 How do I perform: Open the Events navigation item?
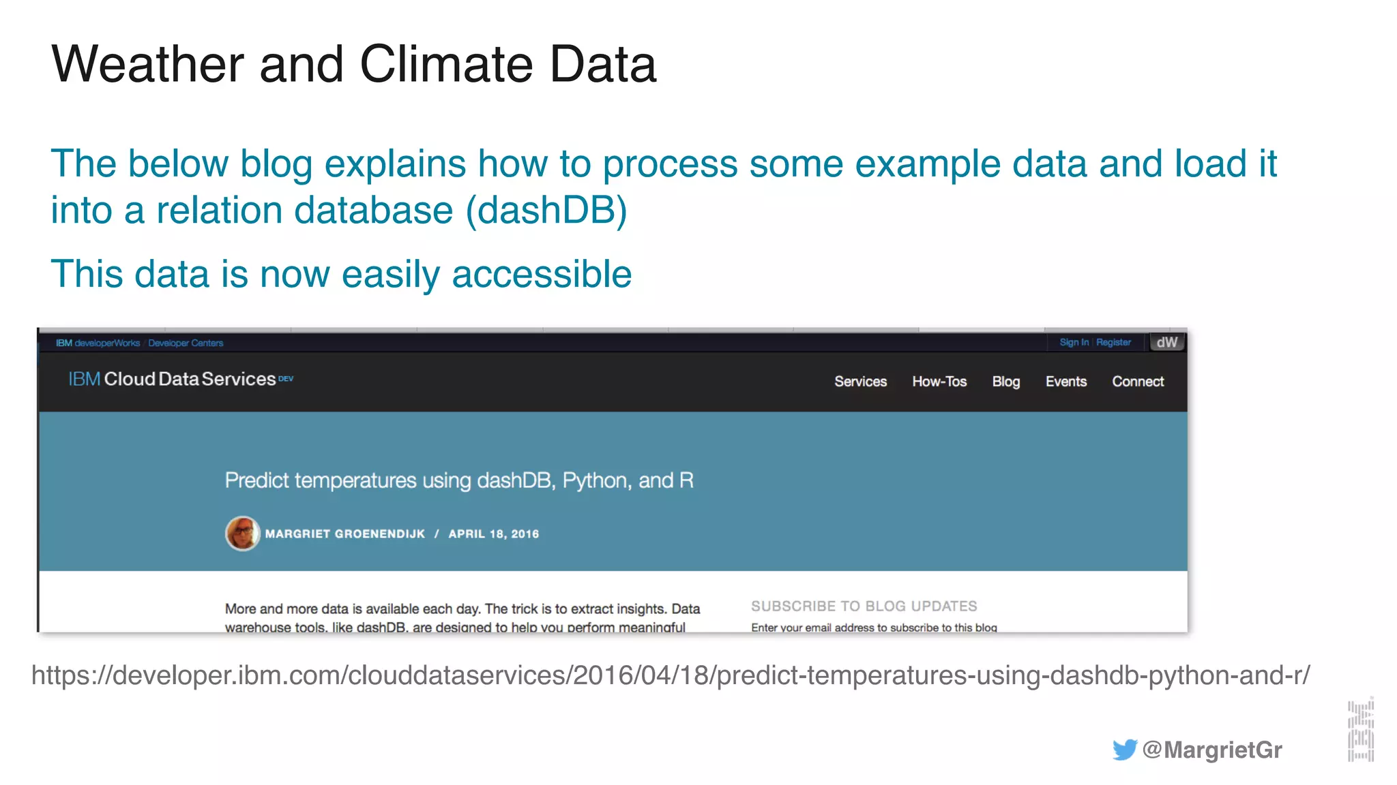[1066, 382]
